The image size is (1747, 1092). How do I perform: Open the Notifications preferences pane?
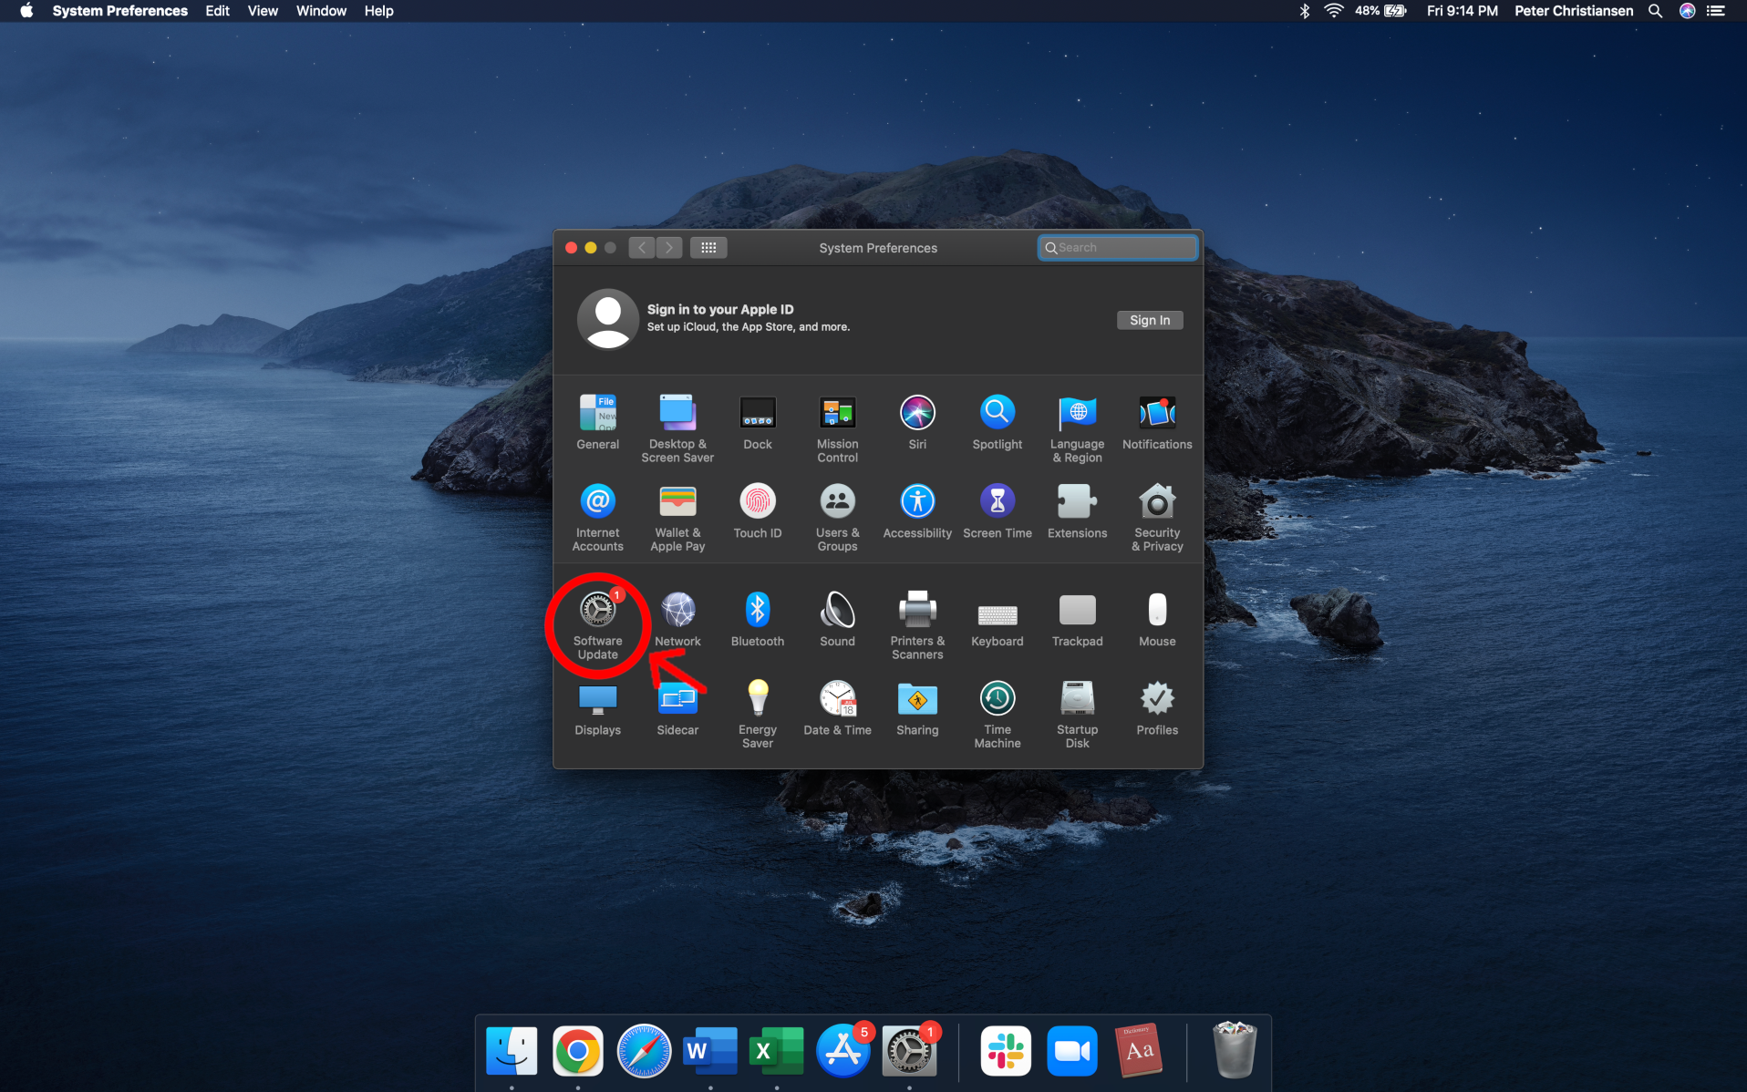[1157, 421]
